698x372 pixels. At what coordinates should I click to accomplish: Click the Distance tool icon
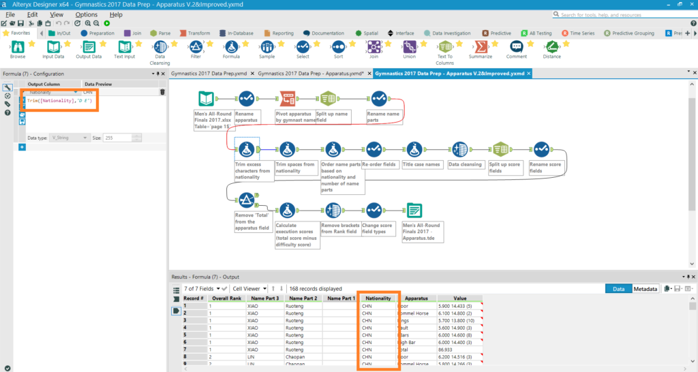pyautogui.click(x=551, y=47)
